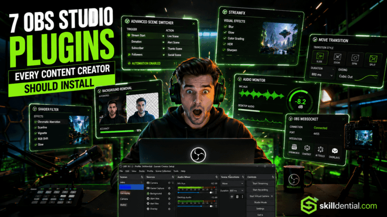Open Duration 800 ms dropdown in OBS window
Screen dimensions: 387x217
click(x=237, y=190)
